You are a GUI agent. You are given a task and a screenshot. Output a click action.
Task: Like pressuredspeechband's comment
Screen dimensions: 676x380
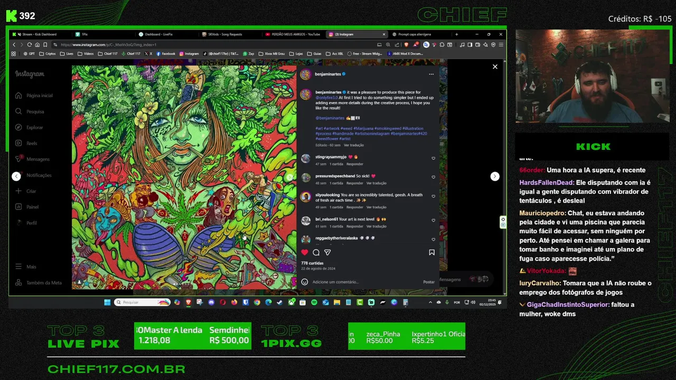click(x=434, y=177)
